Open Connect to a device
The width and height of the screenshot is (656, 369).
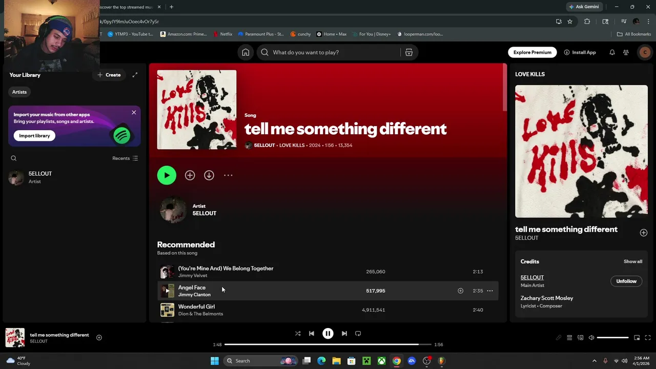click(581, 338)
